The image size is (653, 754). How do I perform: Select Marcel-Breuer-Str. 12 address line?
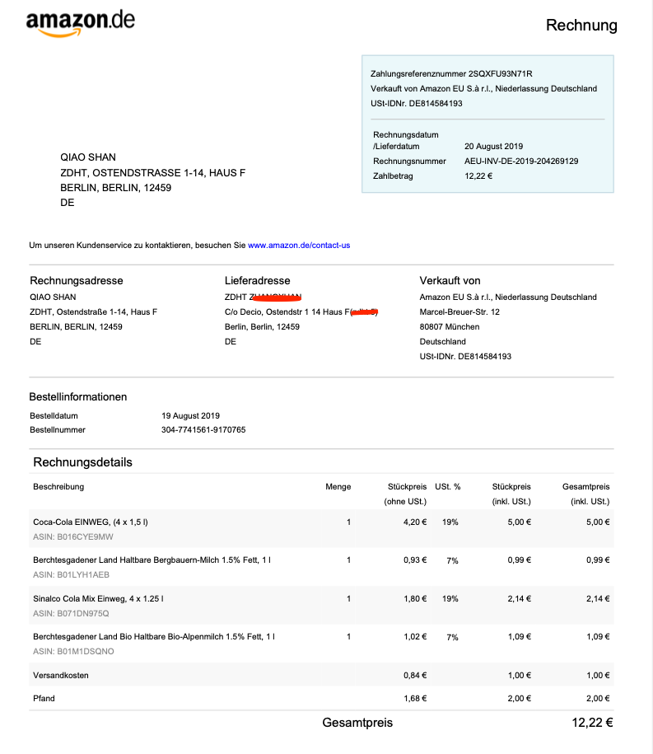pyautogui.click(x=459, y=312)
